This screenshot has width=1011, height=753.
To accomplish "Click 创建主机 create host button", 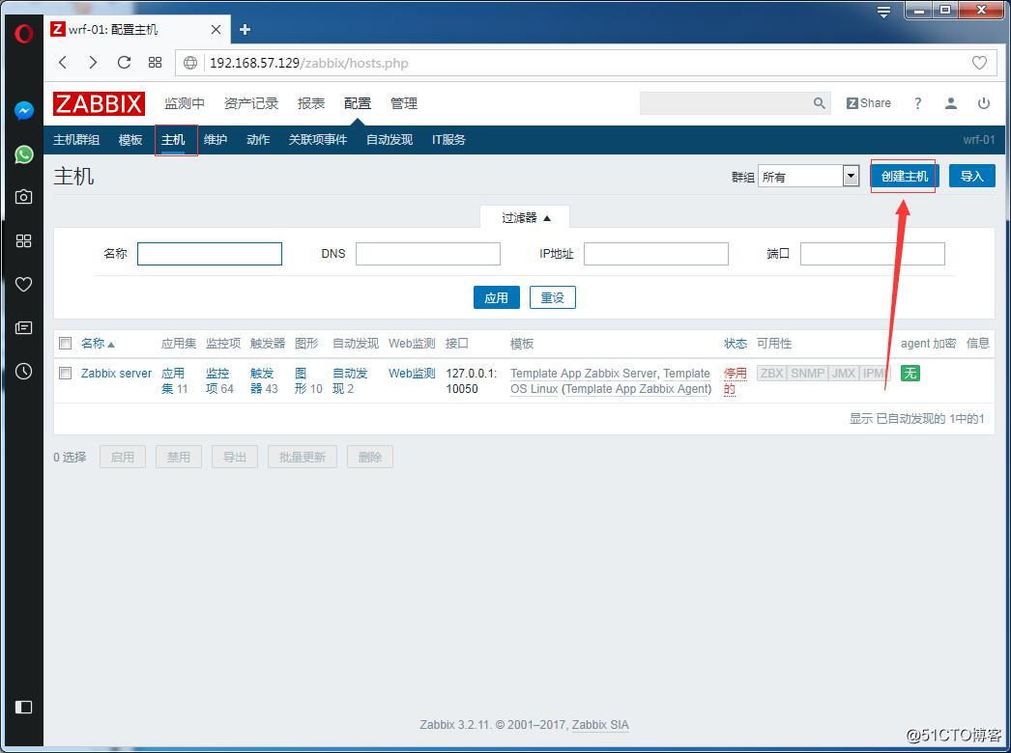I will (904, 176).
